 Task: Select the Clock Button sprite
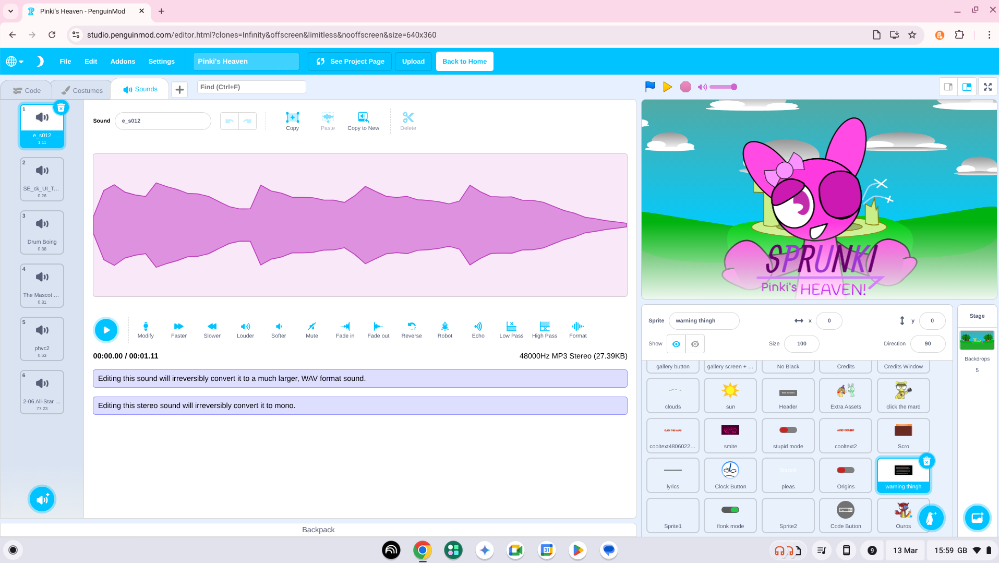[730, 475]
